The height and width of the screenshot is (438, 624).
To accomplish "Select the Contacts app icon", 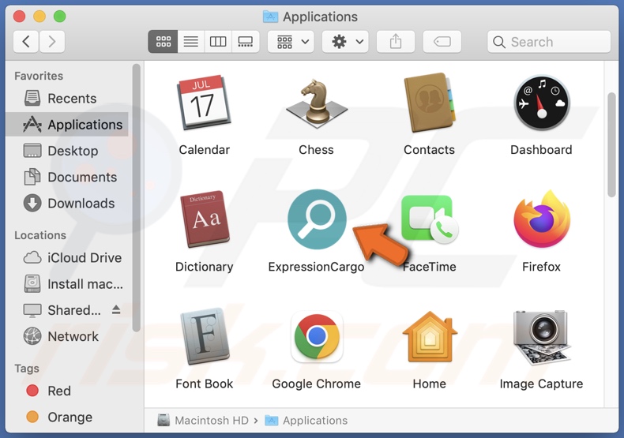I will (429, 103).
